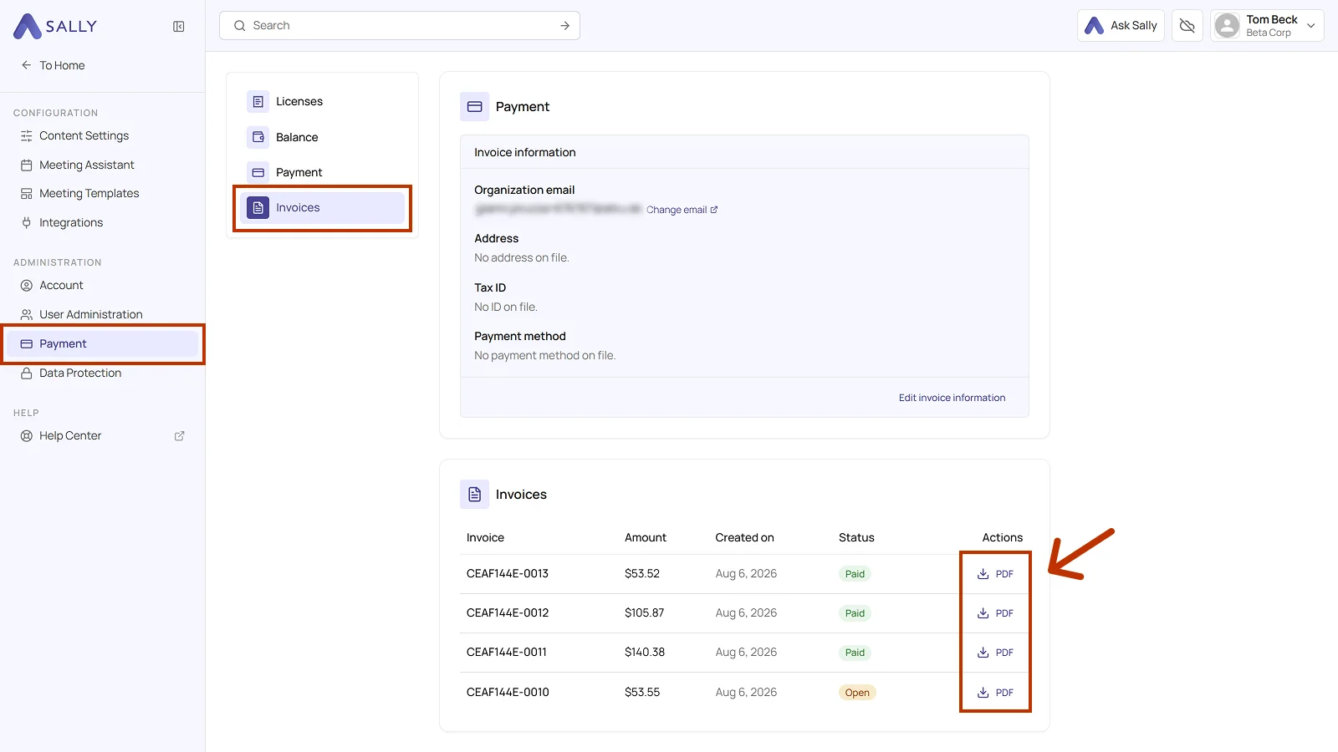
Task: Open Ask Sally assistant
Action: [1121, 26]
